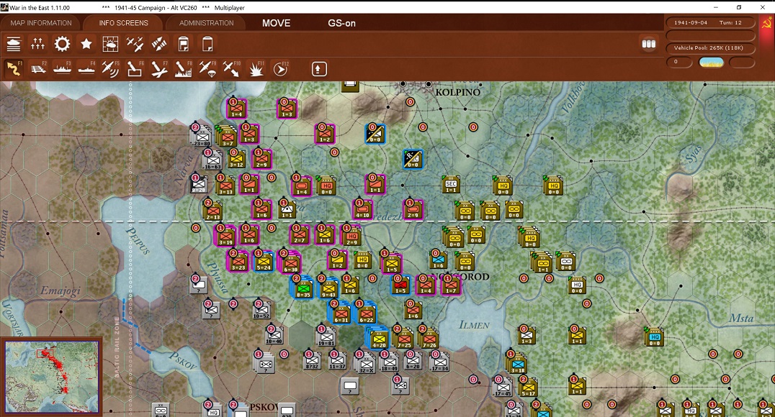Viewport: 775px width, 417px height.
Task: Select the 7=26 unit counter
Action: point(429,339)
